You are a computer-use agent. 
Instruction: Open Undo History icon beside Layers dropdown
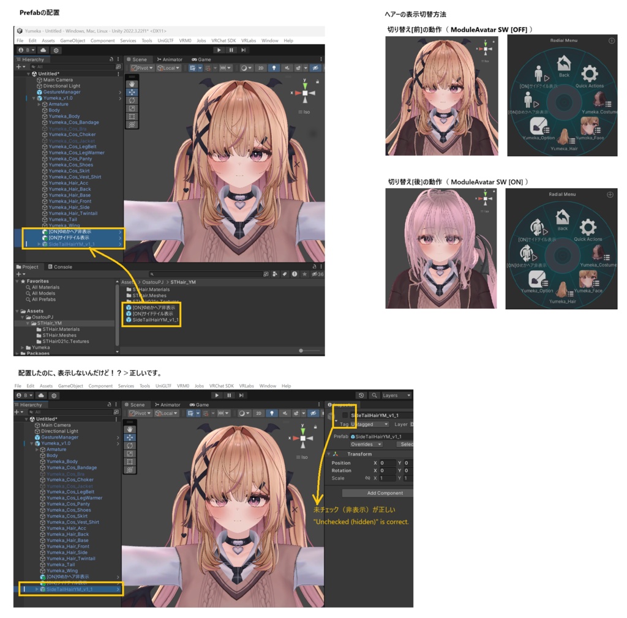click(x=361, y=395)
